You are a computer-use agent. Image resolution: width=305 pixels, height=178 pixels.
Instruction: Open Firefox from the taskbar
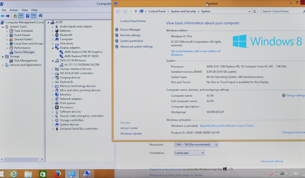tap(57, 174)
